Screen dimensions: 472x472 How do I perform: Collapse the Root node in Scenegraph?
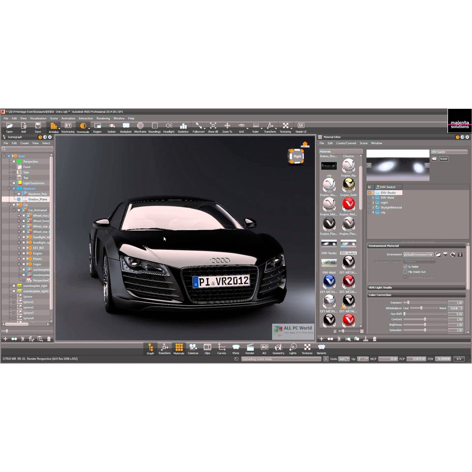4,156
